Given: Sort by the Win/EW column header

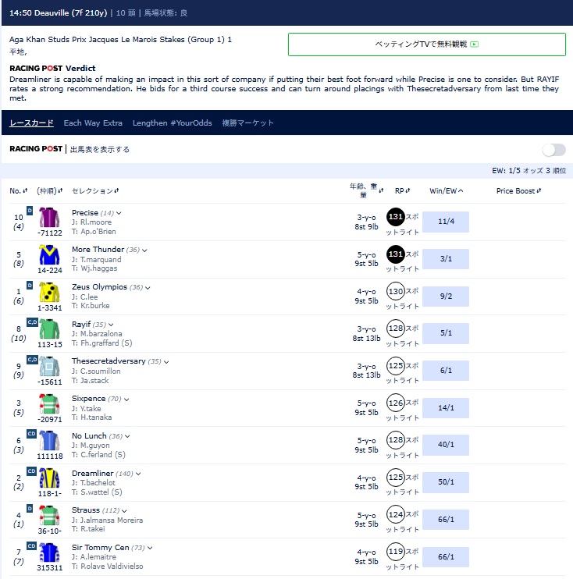Looking at the screenshot, I should click(x=446, y=191).
